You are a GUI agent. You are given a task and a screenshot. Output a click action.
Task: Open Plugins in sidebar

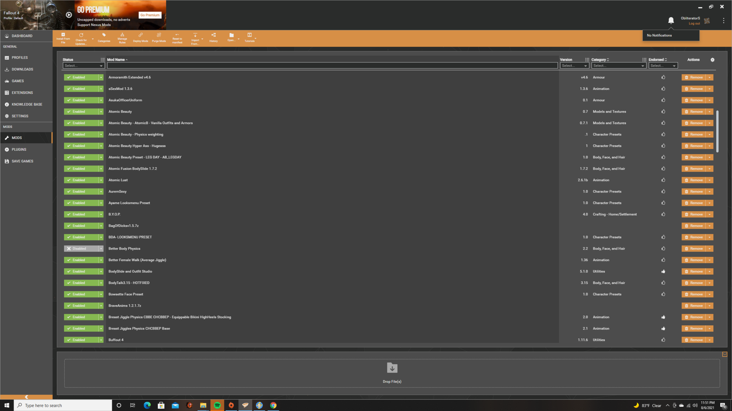coord(26,150)
